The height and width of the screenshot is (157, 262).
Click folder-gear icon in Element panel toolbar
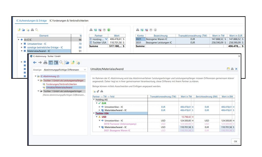pos(28,30)
